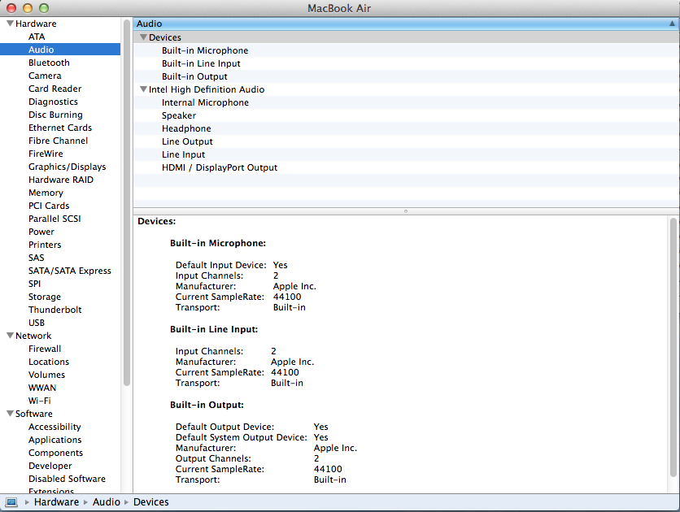Collapse the Network section triangle
680x512 pixels.
pos(10,336)
